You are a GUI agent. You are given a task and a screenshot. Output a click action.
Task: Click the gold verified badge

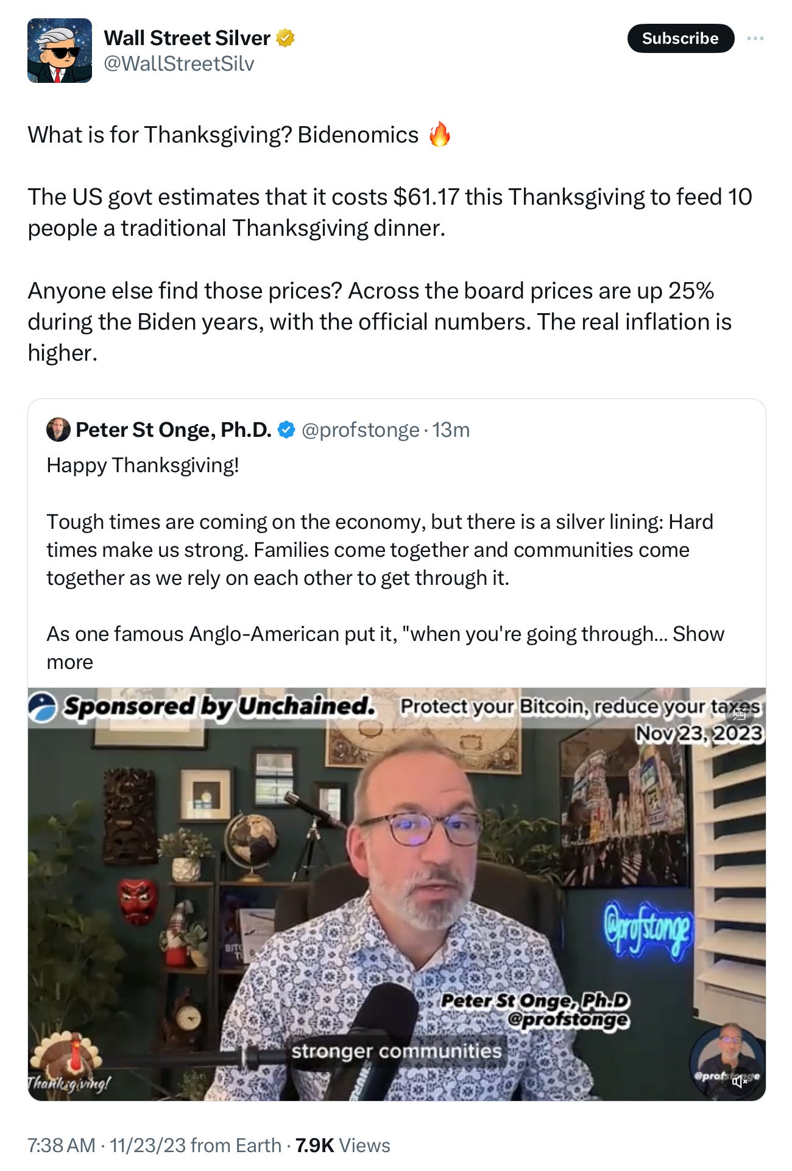coord(285,38)
